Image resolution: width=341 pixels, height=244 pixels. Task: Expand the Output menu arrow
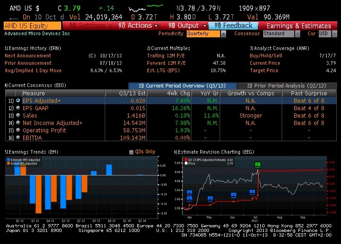coord(204,26)
